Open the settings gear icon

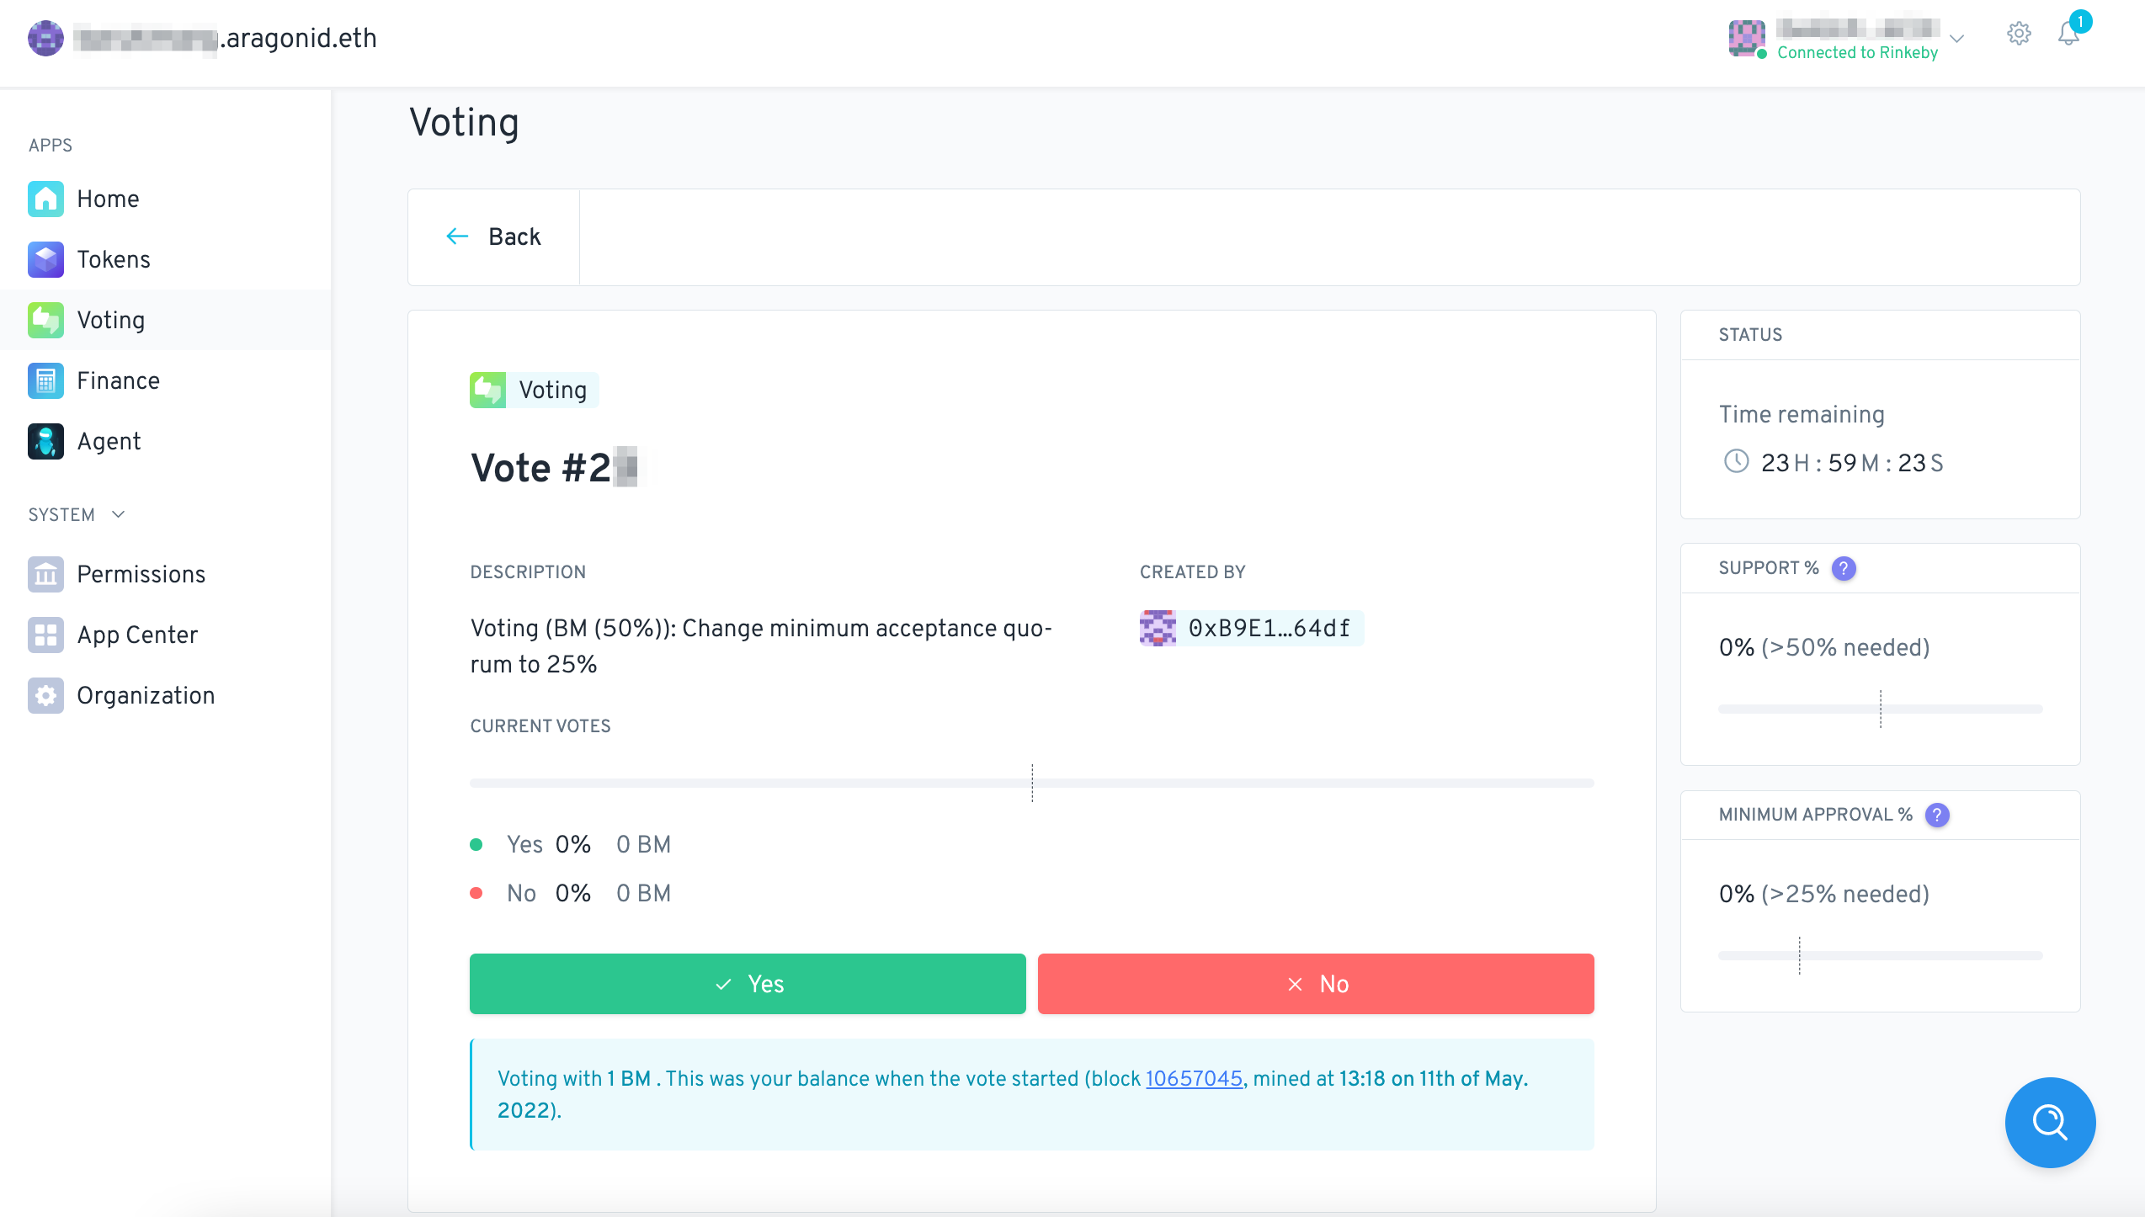2018,34
